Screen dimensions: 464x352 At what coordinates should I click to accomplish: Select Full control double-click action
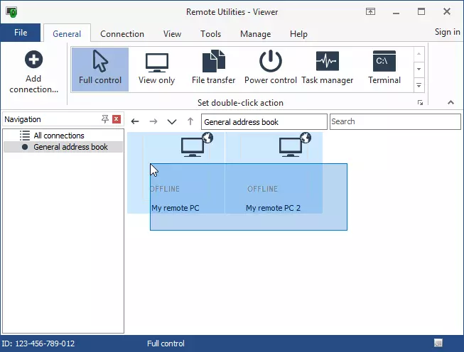[x=100, y=69]
